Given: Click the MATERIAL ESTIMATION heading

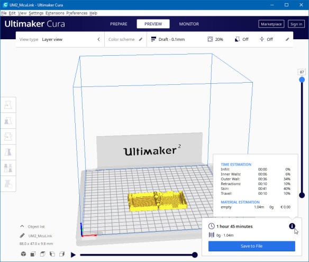Looking at the screenshot, I should click(240, 202).
